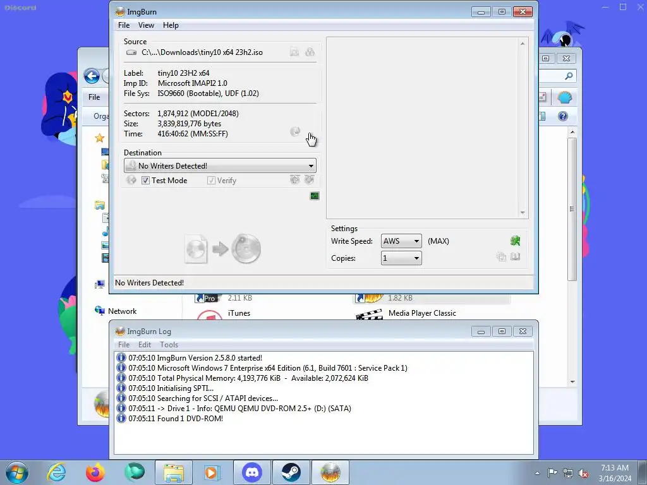Click the iTunes item in Explorer

239,313
